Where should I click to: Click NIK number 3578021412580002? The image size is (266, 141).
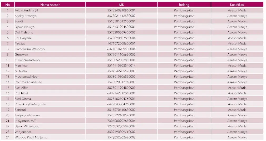click(121, 16)
